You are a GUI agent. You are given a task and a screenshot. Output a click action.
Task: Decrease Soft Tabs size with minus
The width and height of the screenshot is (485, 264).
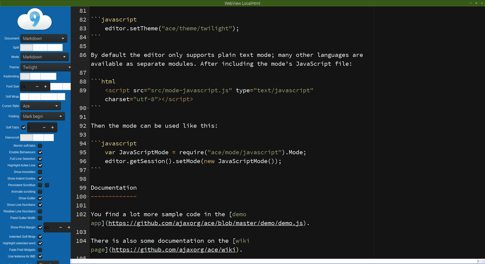(44, 127)
